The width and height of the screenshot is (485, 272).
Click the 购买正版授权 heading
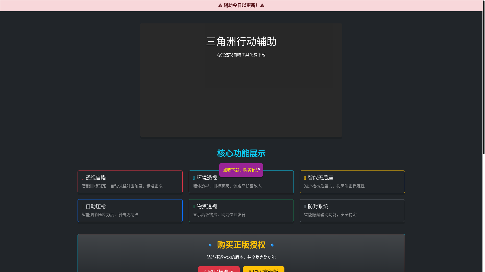(x=241, y=245)
